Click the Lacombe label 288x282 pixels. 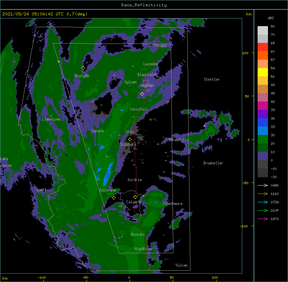(150, 64)
